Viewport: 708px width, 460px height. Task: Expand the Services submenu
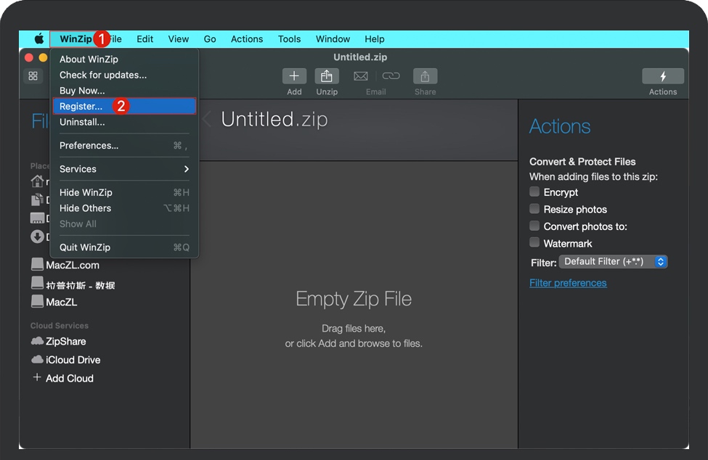coord(123,169)
